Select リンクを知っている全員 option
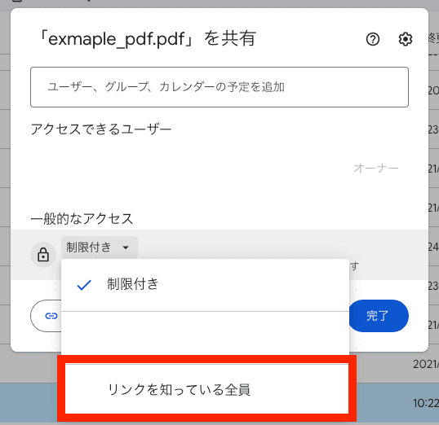The image size is (439, 425). point(206,388)
